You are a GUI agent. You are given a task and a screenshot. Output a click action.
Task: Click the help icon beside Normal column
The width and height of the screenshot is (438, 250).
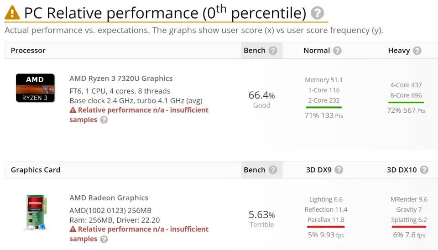(x=337, y=51)
